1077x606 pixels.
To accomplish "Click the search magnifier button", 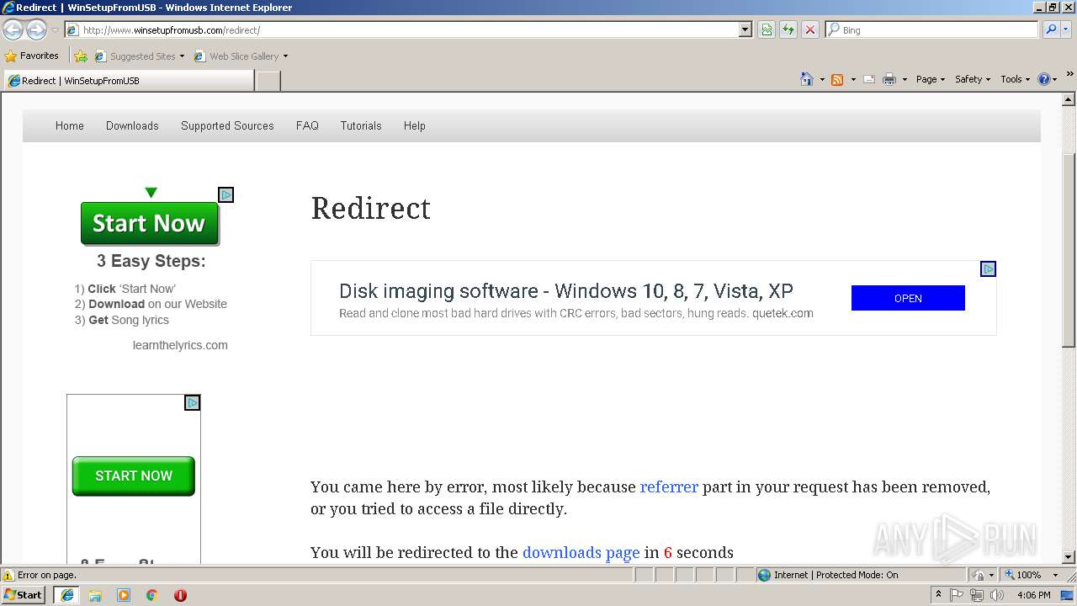I will 1050,29.
